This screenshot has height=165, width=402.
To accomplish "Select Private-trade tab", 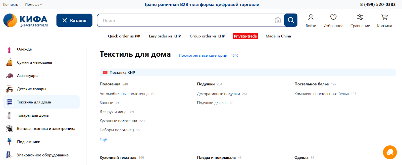I will click(245, 36).
